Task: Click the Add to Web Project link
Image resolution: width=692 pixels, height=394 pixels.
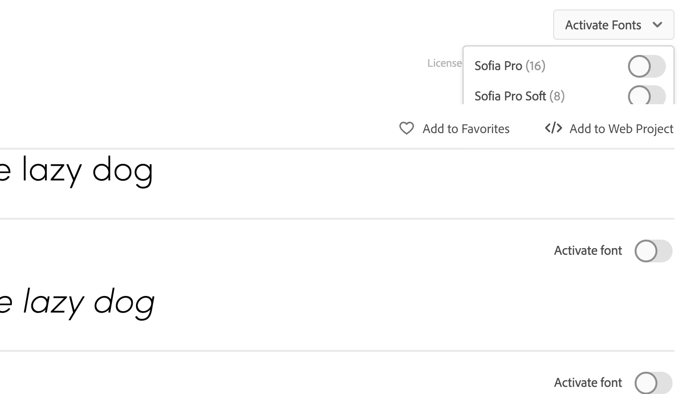Action: pos(621,129)
